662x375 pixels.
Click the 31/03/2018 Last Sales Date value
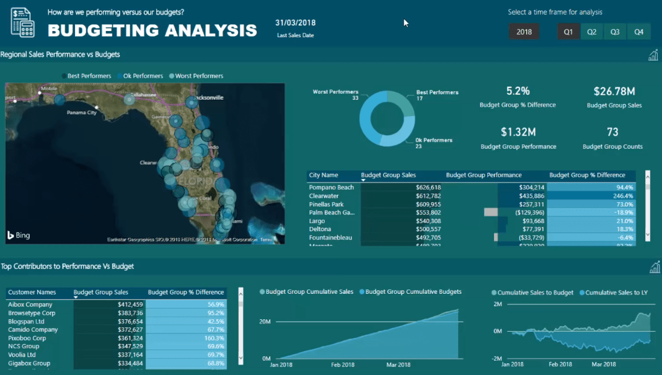click(x=295, y=23)
